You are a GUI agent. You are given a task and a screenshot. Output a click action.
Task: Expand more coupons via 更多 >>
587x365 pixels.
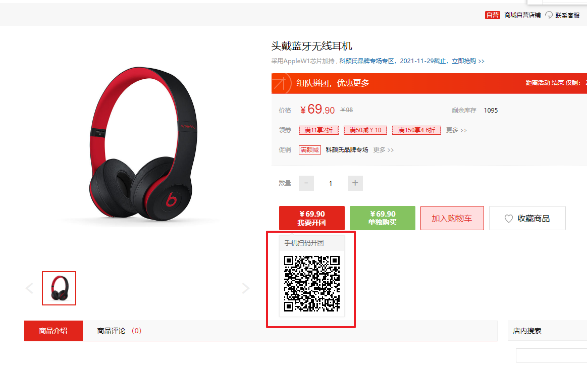[x=456, y=130]
